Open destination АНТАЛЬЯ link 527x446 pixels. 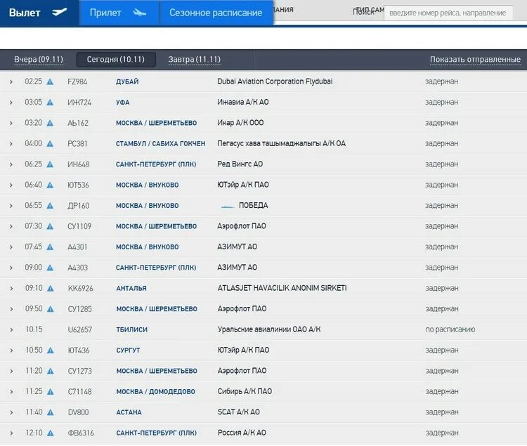point(131,289)
